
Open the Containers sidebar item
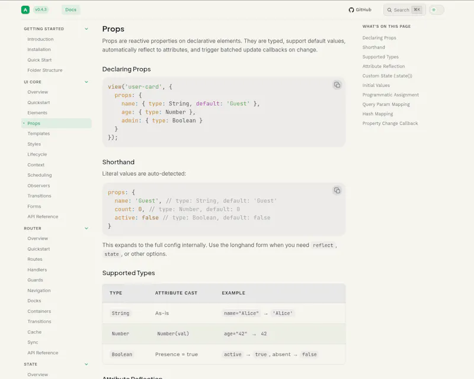(x=39, y=311)
